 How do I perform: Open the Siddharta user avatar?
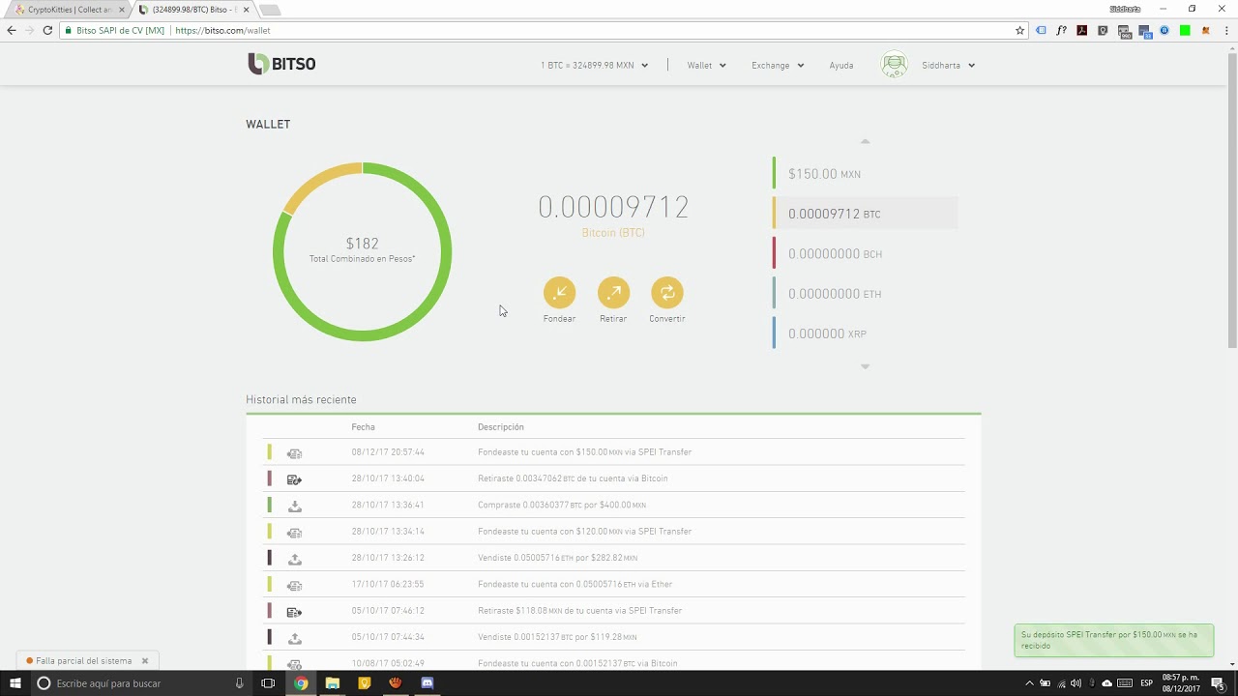click(x=895, y=65)
